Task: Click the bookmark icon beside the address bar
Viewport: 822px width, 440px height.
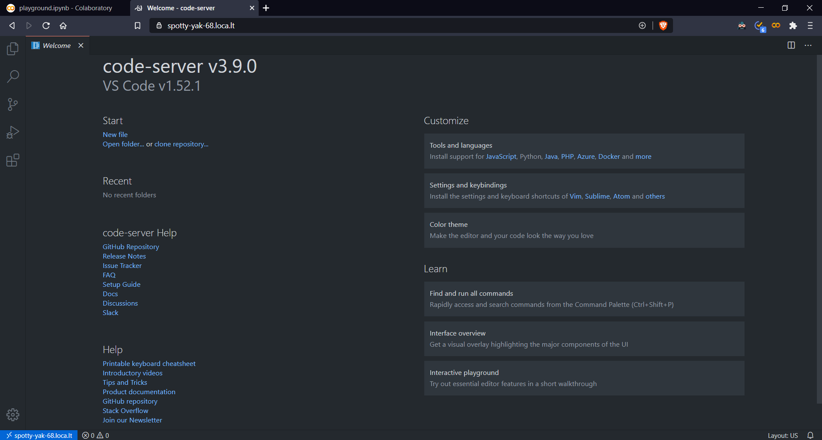Action: (x=137, y=26)
